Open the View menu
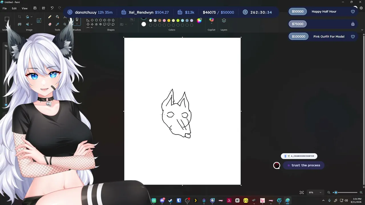 click(x=25, y=8)
